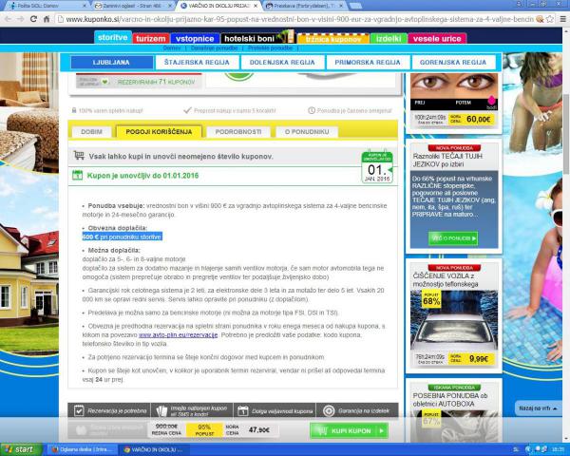
Task: Click the VEČ O PONUDBI button
Action: pyautogui.click(x=452, y=237)
